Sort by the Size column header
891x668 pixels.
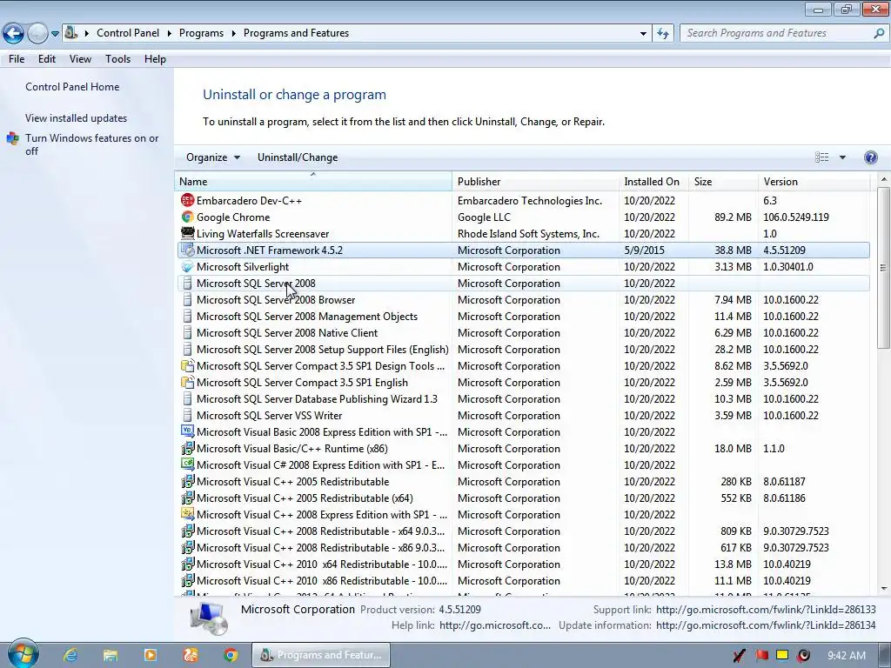click(723, 181)
